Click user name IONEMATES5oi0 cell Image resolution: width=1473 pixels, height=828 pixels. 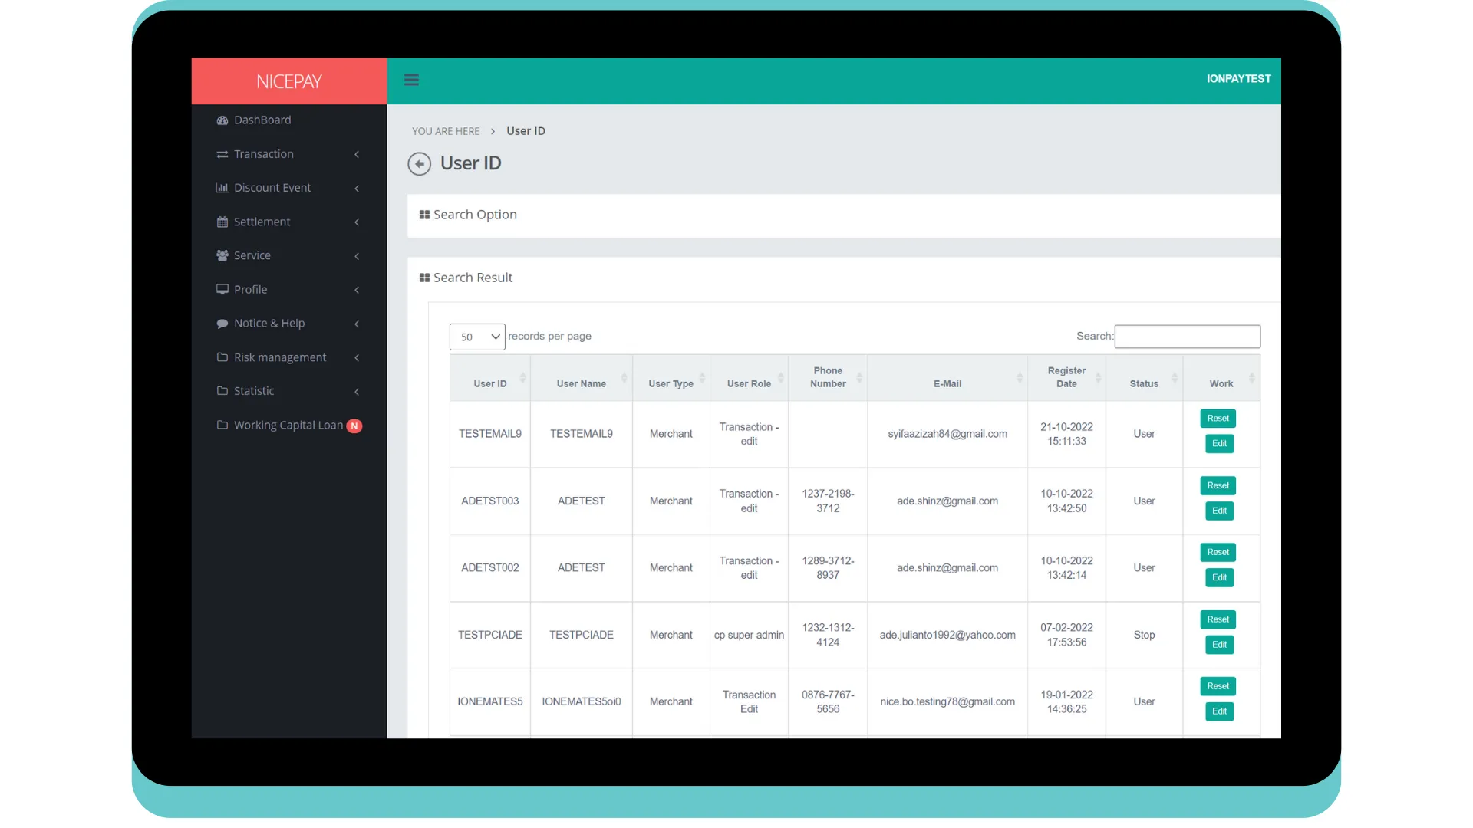point(582,702)
